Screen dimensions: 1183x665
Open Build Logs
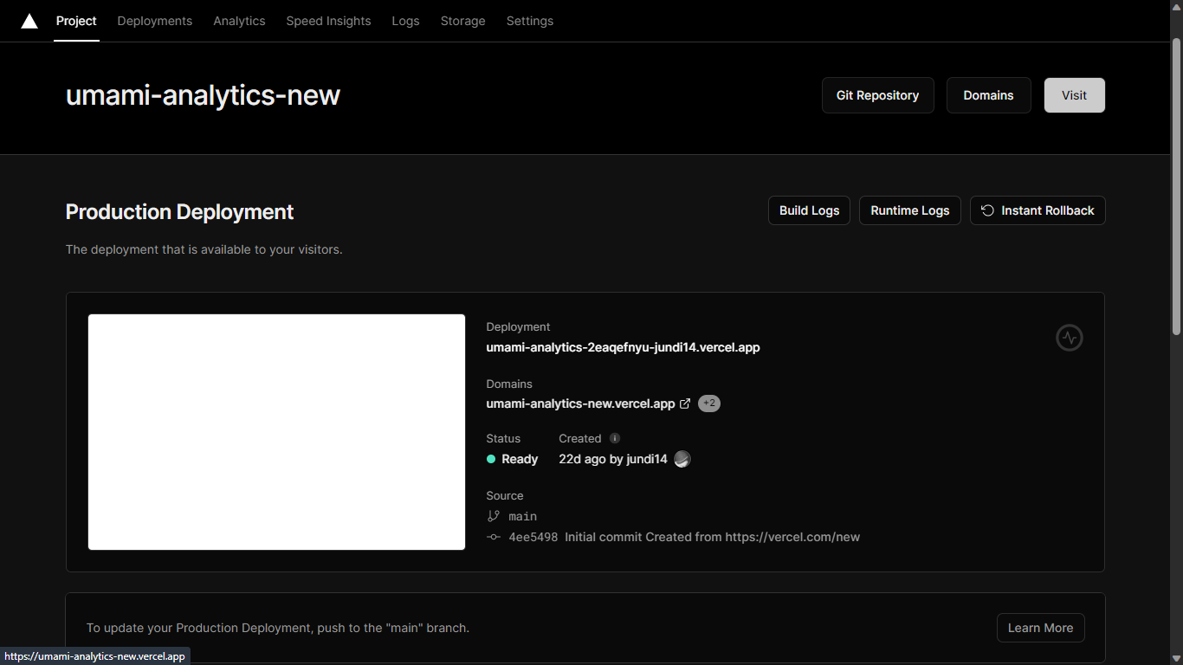click(x=810, y=210)
